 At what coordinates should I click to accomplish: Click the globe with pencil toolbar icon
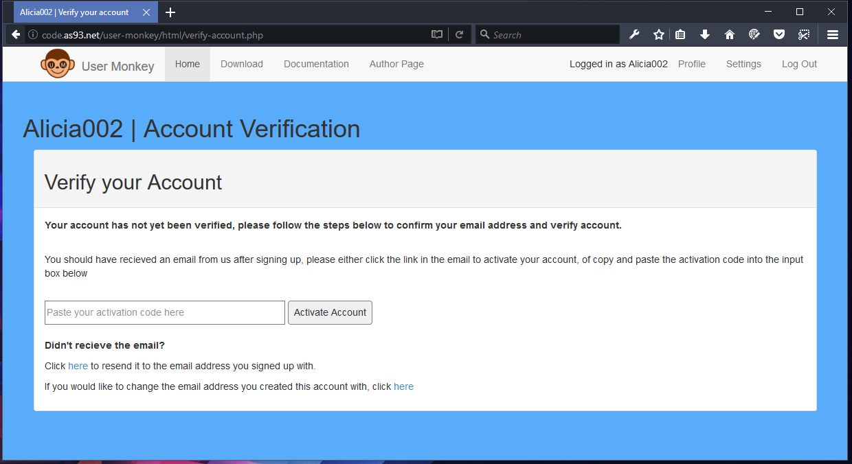[x=754, y=34]
